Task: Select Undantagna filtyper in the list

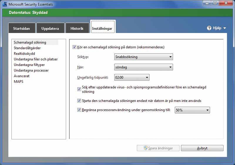Action: coord(29,65)
